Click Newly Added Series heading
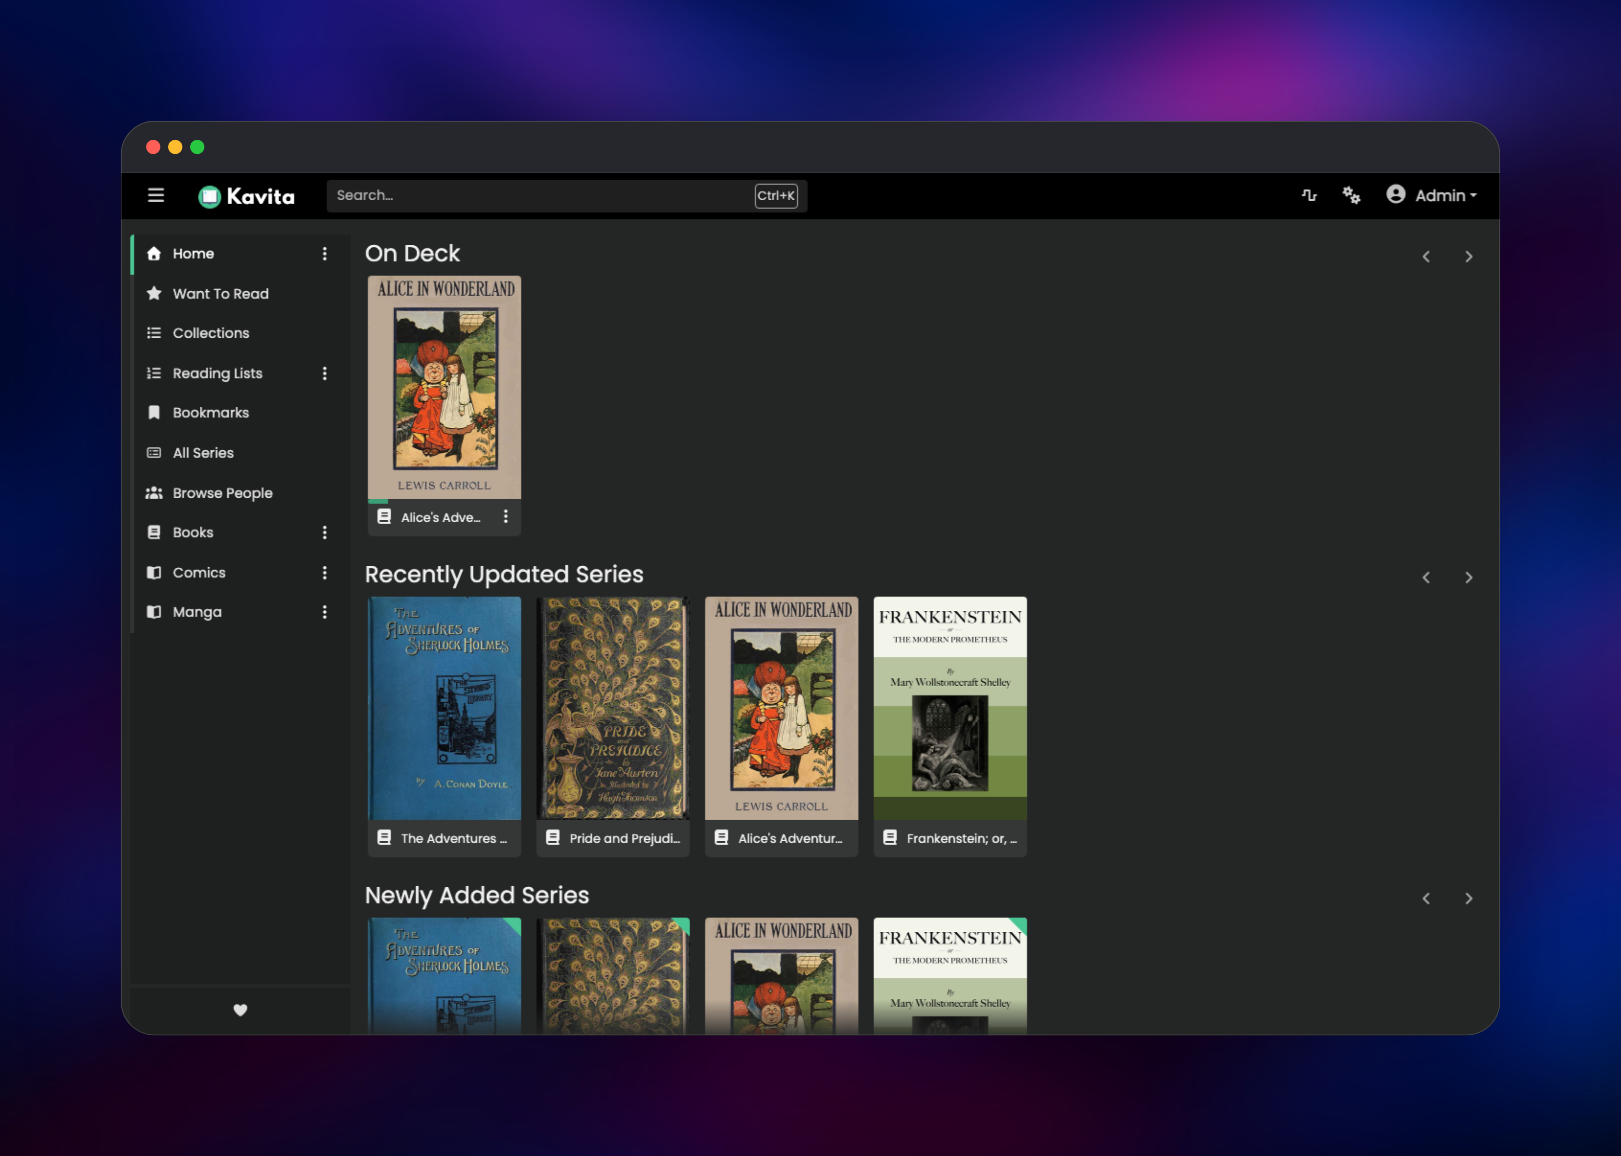1621x1156 pixels. coord(477,895)
